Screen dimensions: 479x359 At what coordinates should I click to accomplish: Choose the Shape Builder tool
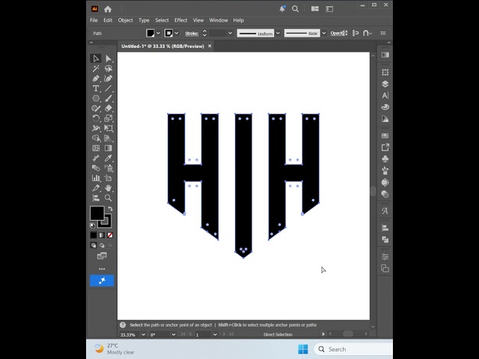tap(96, 138)
